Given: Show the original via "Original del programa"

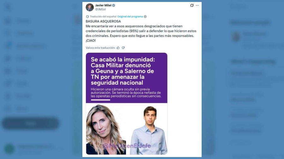Looking at the screenshot, I should point(130,17).
